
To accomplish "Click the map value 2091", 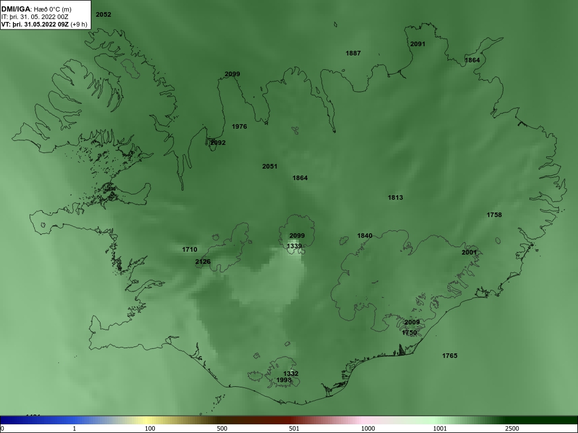I will pos(418,44).
